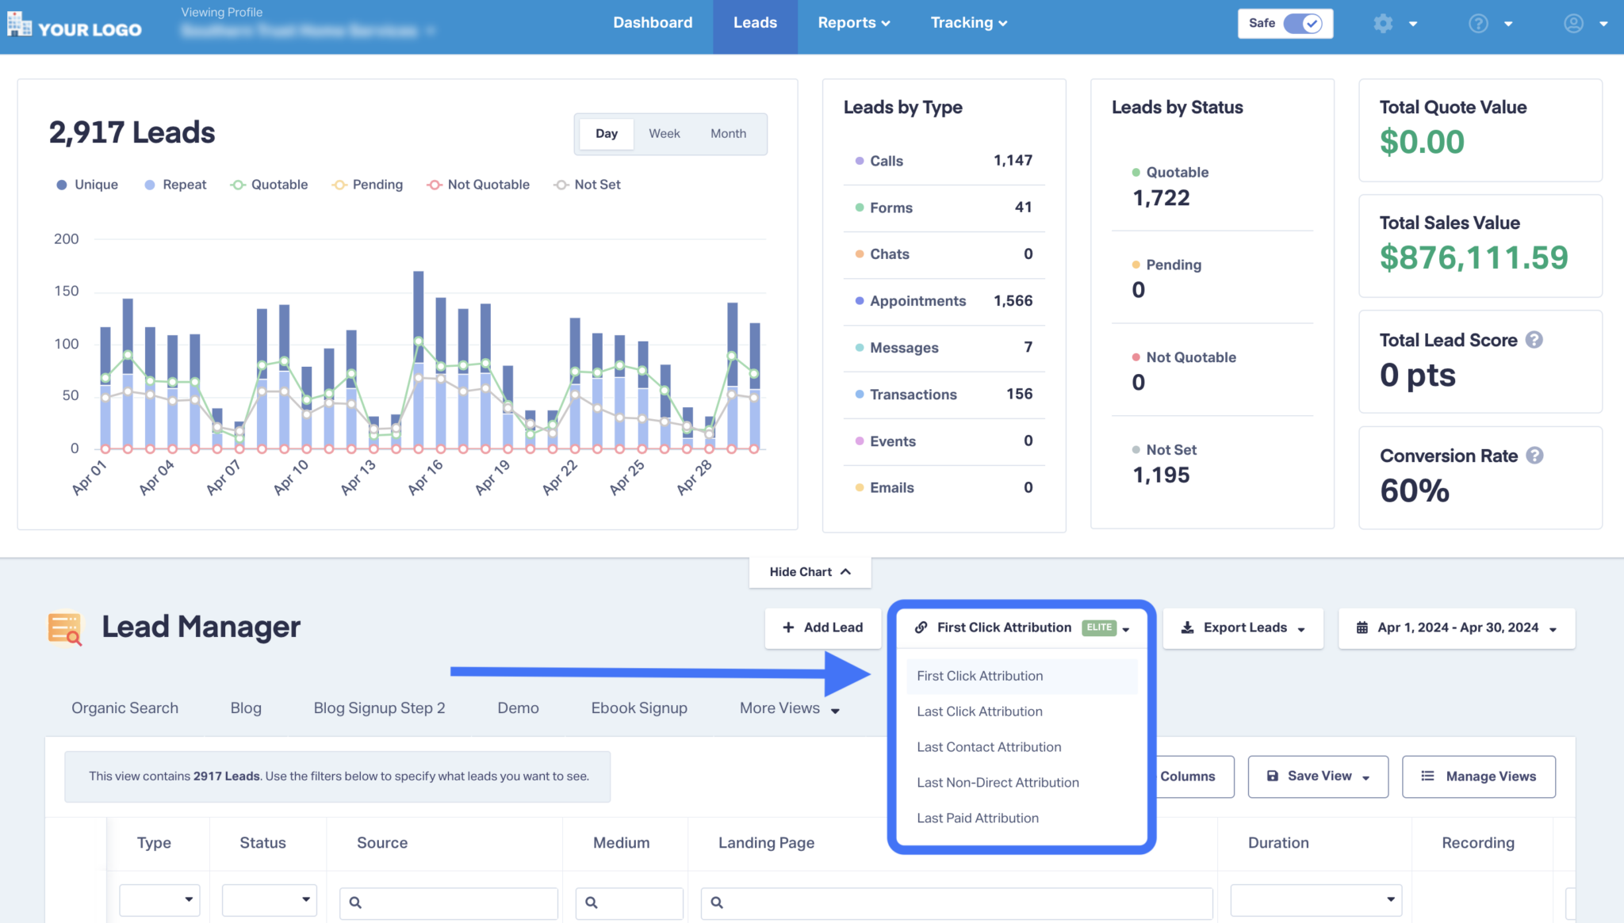Click the calendar icon on the date range selector
The image size is (1624, 923).
point(1363,627)
